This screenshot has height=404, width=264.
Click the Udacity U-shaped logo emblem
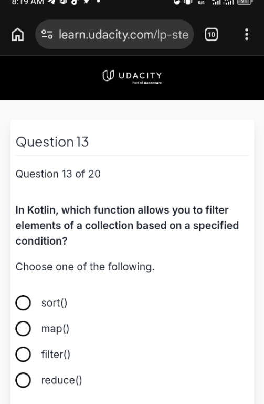click(x=108, y=76)
